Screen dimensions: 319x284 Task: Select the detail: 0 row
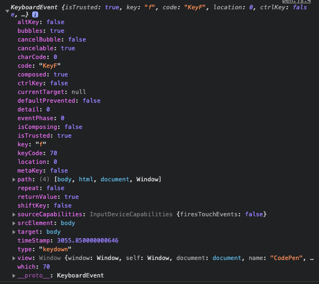tap(34, 110)
